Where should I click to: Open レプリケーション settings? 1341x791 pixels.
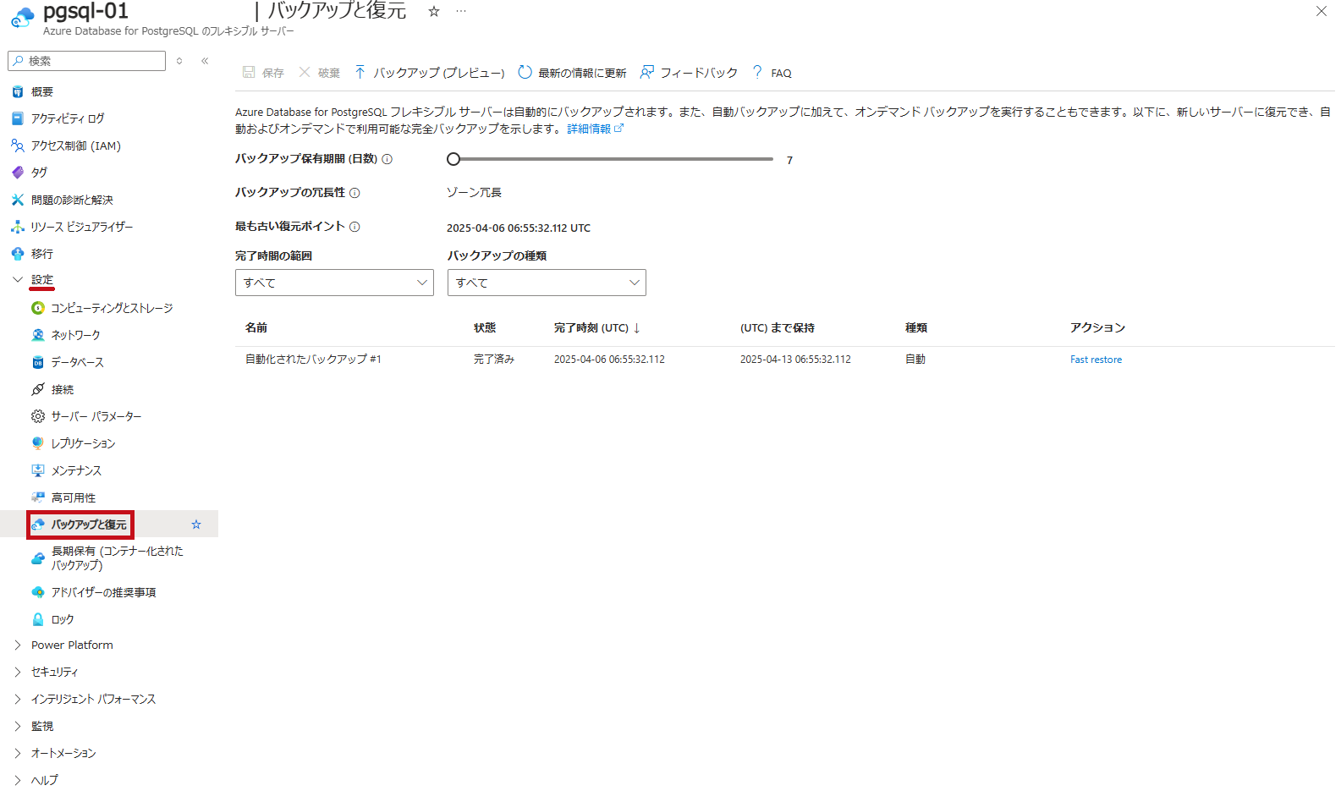pyautogui.click(x=83, y=443)
